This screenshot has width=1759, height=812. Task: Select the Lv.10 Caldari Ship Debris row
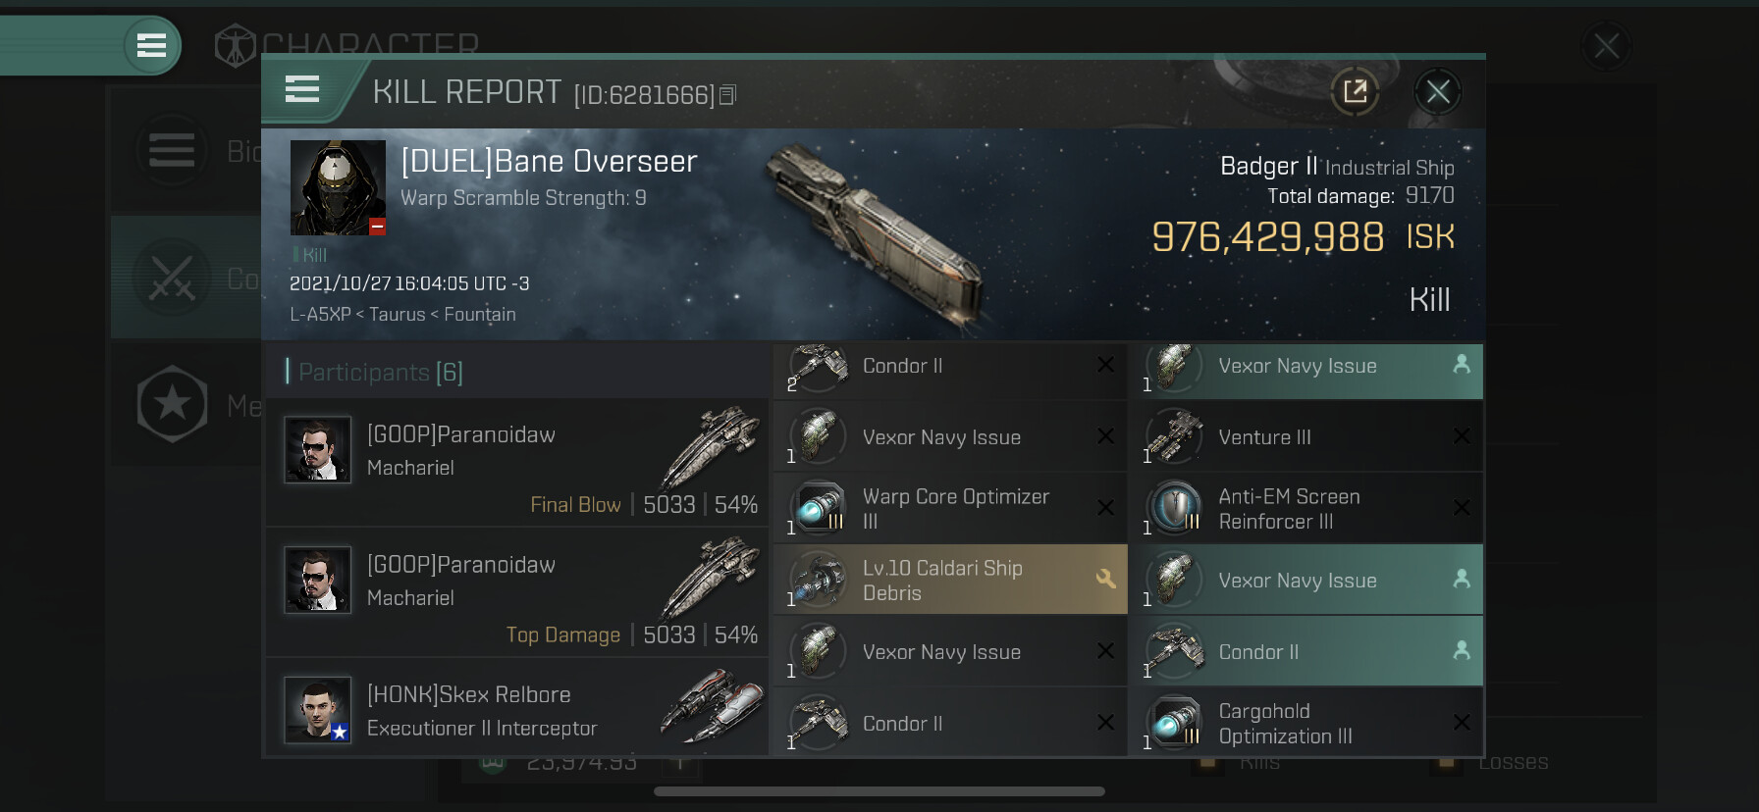pos(950,581)
